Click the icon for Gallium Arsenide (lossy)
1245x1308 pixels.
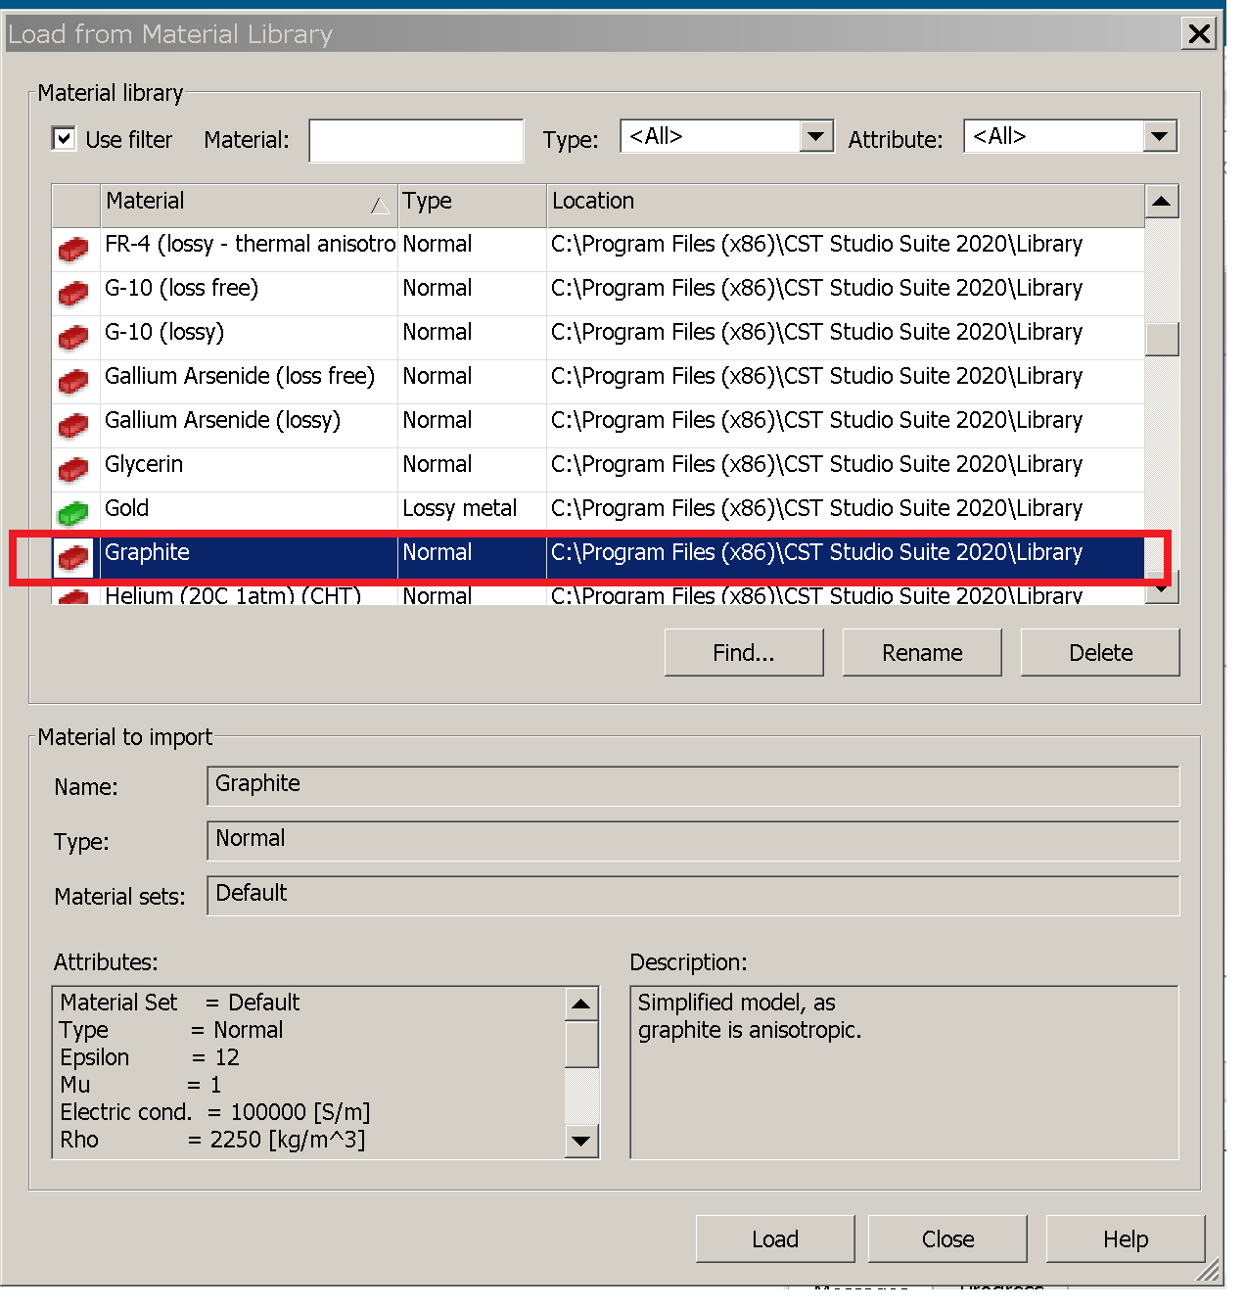(73, 425)
